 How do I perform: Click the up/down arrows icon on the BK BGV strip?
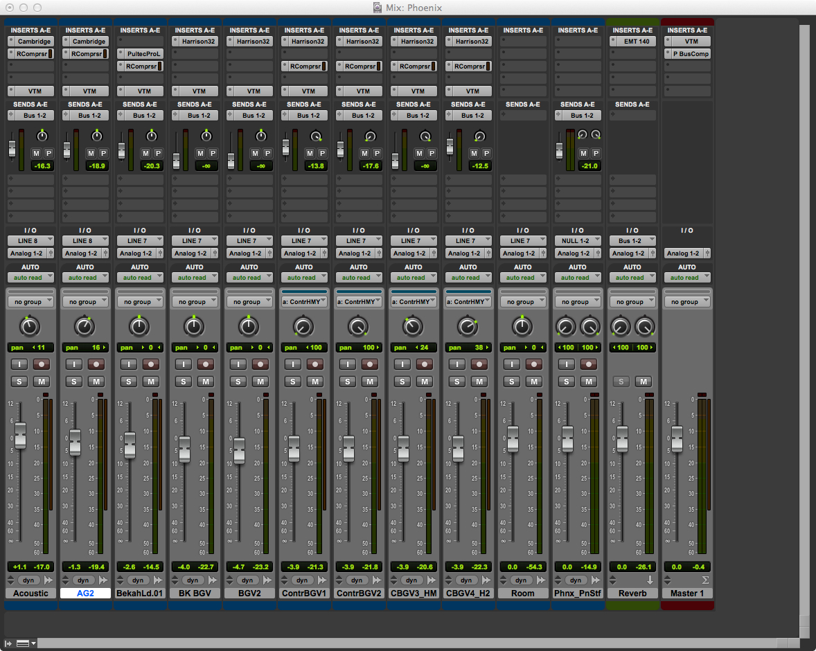(175, 580)
